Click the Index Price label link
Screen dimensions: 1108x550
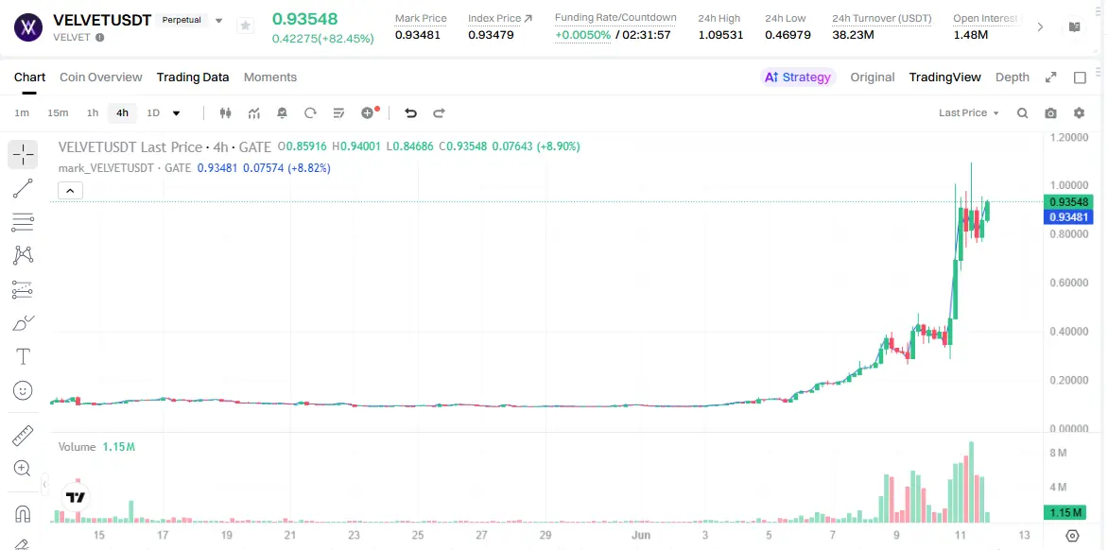[499, 18]
